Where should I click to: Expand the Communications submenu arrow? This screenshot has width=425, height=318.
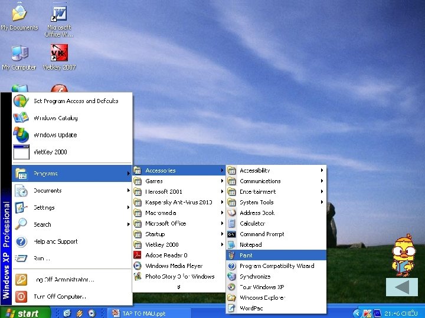pos(322,181)
